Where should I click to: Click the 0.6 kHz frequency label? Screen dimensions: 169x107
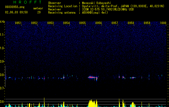pyautogui.click(x=2, y=102)
